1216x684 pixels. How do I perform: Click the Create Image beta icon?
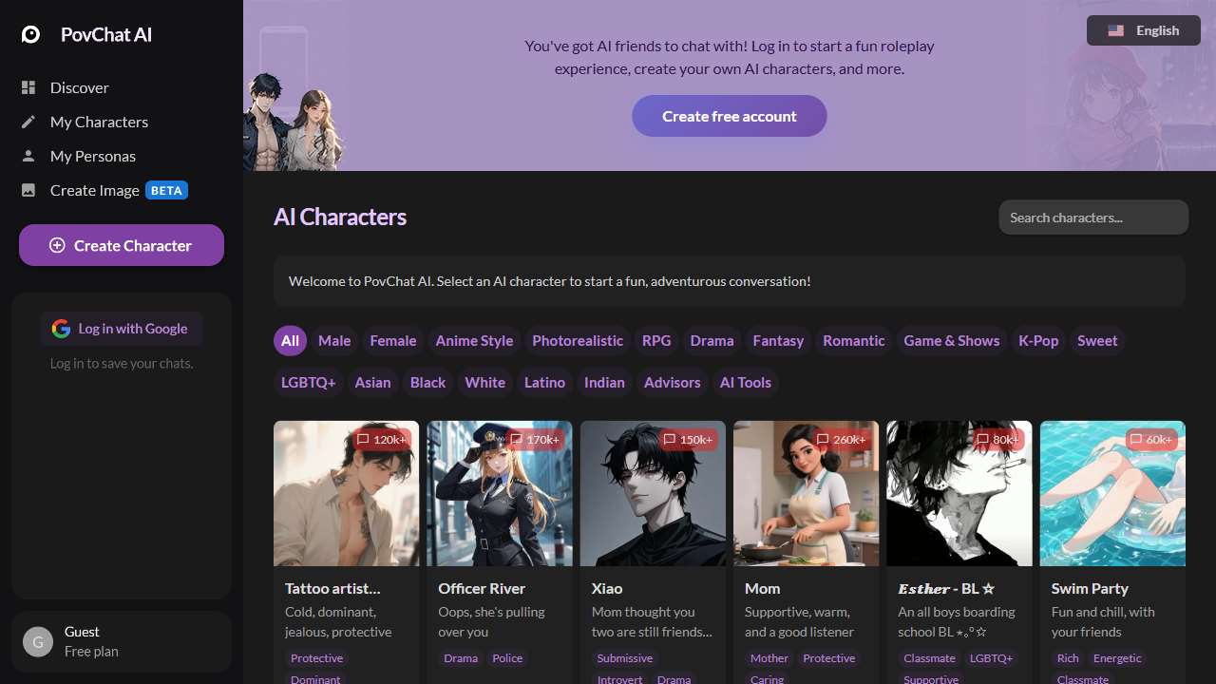29,190
